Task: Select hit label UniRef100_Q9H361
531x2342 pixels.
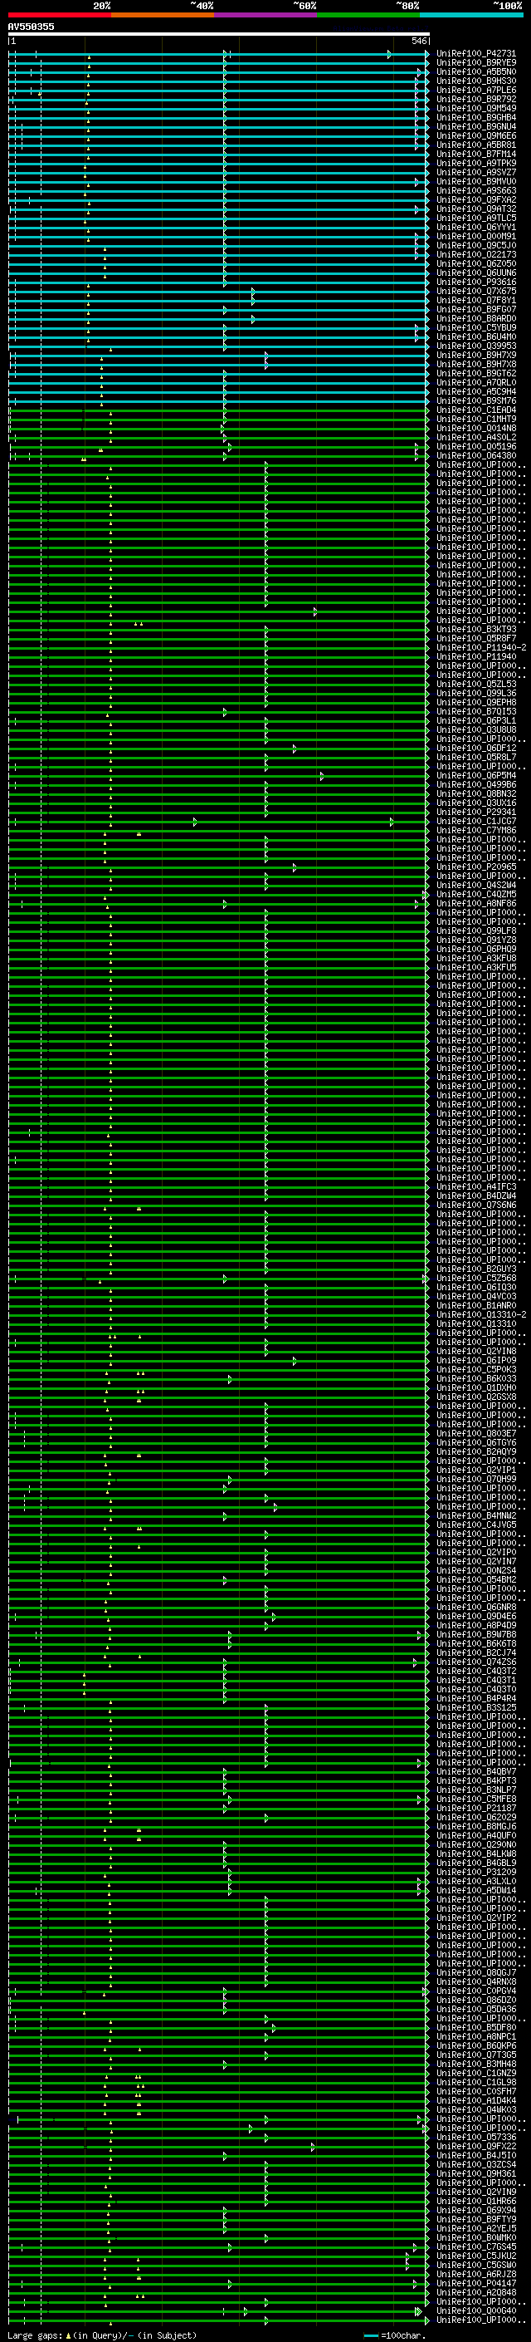Action: click(x=475, y=2173)
